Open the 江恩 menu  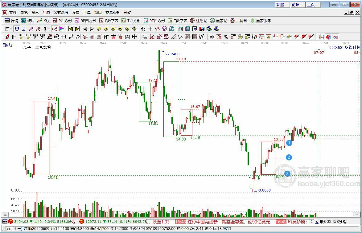[46, 12]
